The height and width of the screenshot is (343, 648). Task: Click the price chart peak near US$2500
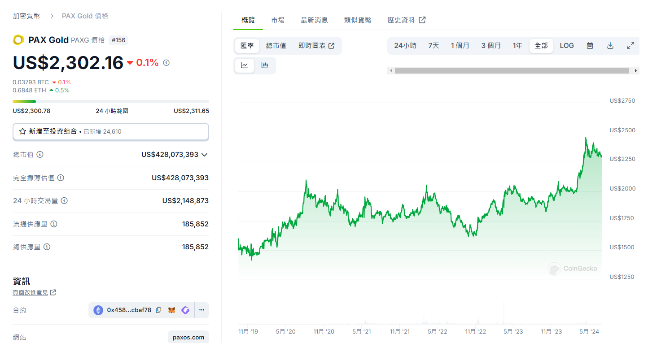pos(586,138)
